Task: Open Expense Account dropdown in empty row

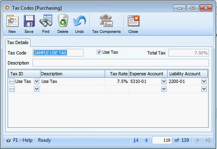Action: (164, 89)
